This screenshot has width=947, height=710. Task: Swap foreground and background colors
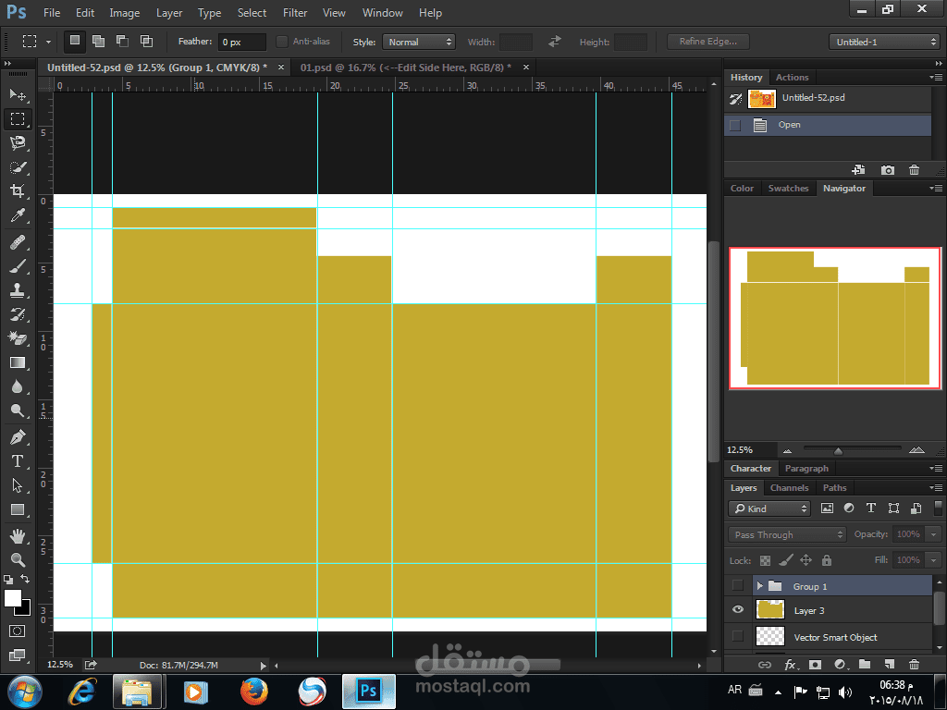tap(25, 579)
